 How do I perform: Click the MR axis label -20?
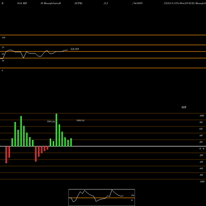[201, 155]
